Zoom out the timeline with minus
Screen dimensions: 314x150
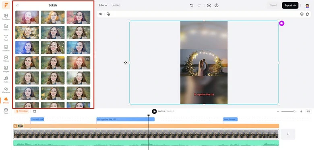pyautogui.click(x=278, y=111)
